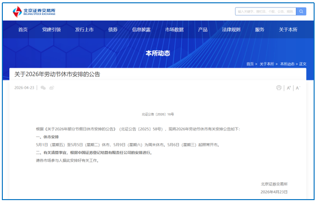Open the 关于本所 navigation menu item
This screenshot has height=201, width=316.
point(288,29)
